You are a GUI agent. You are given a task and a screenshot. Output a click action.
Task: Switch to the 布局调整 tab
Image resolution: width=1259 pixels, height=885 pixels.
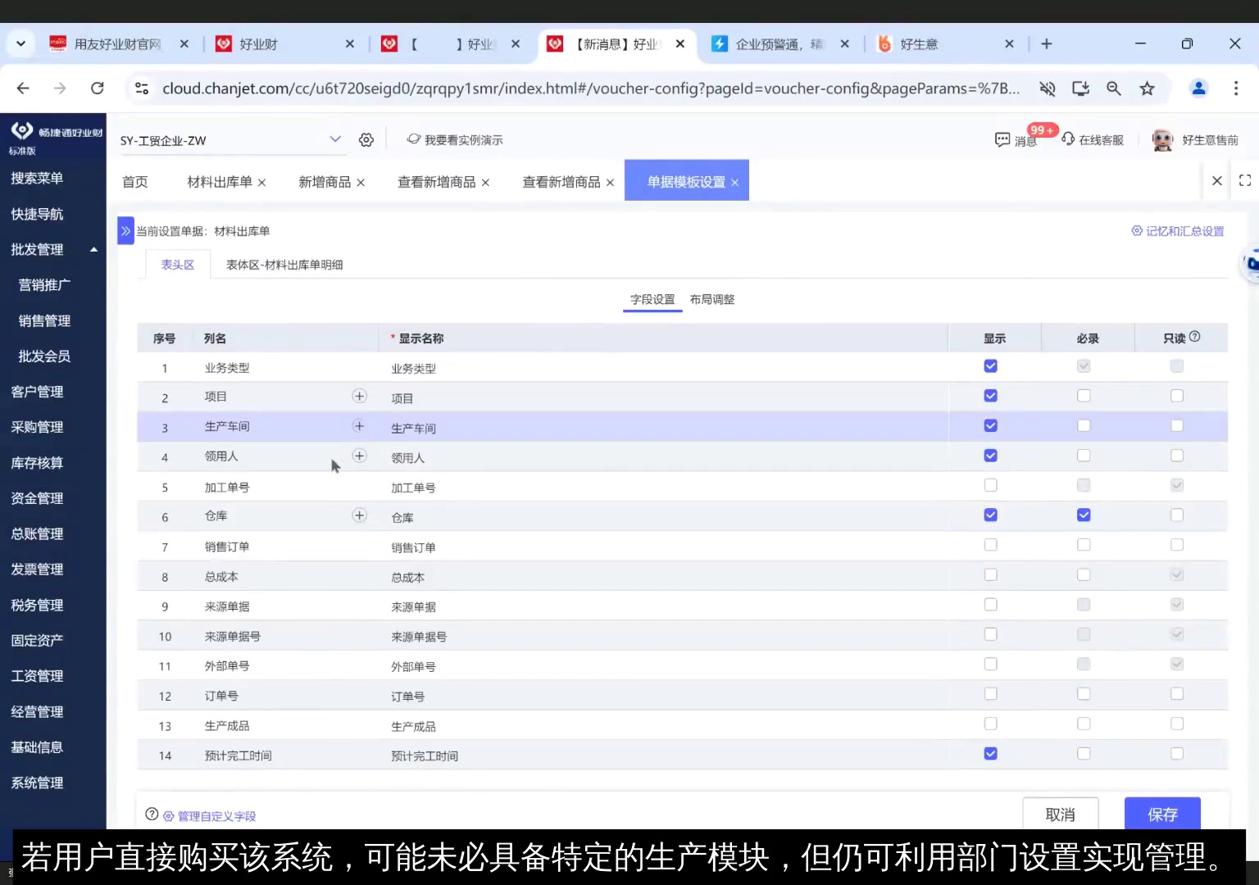711,299
